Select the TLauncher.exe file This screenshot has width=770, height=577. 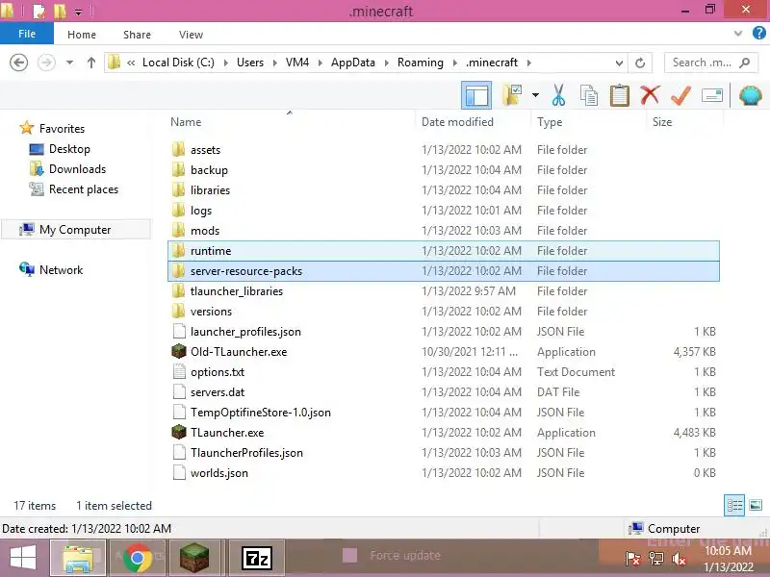(444, 432)
